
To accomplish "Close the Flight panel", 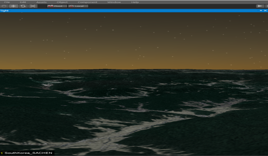I will pyautogui.click(x=265, y=11).
